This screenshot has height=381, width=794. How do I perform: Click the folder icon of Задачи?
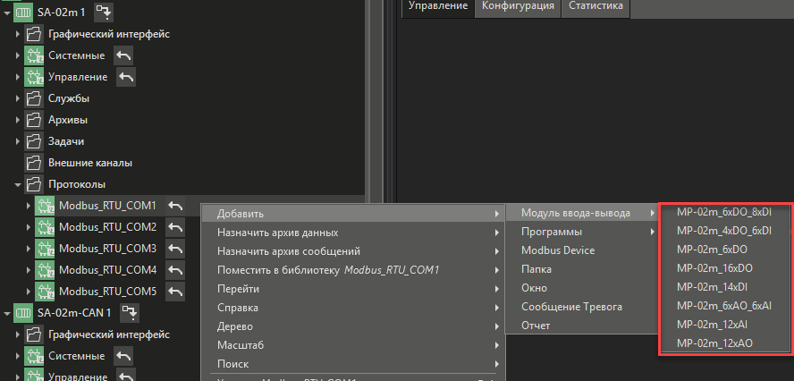point(33,141)
